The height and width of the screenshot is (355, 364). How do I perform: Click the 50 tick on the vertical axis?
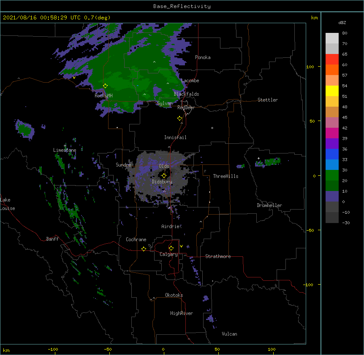point(312,121)
